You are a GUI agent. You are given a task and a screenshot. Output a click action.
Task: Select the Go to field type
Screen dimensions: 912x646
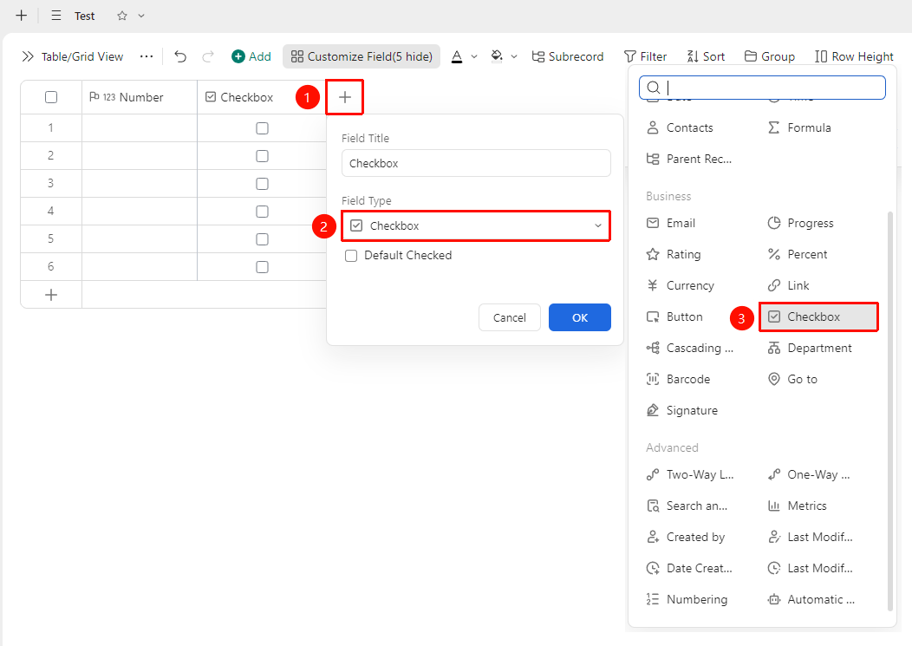coord(792,380)
